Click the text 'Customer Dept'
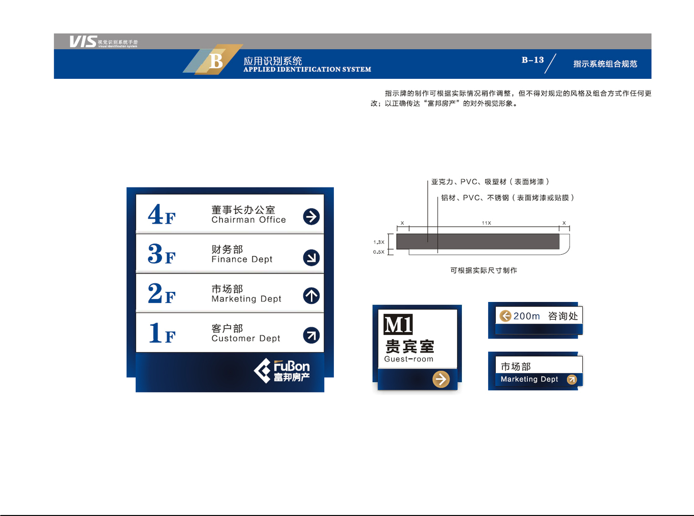Viewport: 694px width, 516px height. (246, 339)
